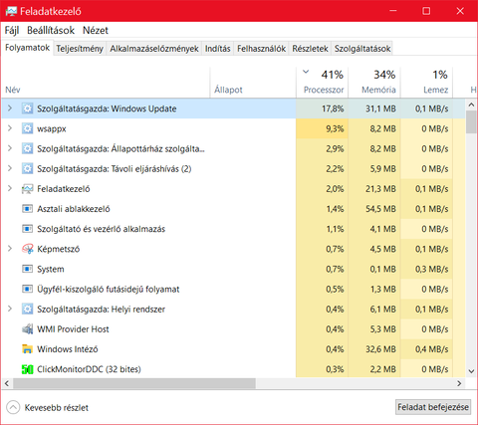
Task: Expand the Állapottárház service host row
Action: pos(10,148)
